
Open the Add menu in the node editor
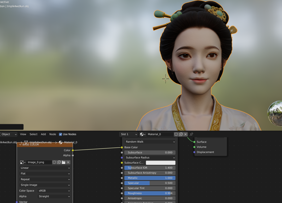(43, 134)
